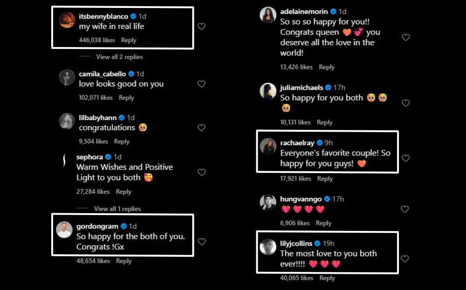
Task: Open gordongram's profile via username
Action: click(97, 226)
